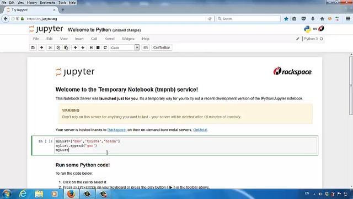Launch Internet Explorer from the taskbar
Viewport: 353px width, 199px height.
tap(23, 194)
